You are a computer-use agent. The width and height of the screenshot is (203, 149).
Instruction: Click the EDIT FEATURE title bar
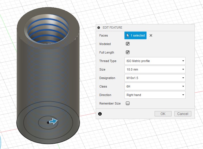click(x=145, y=27)
